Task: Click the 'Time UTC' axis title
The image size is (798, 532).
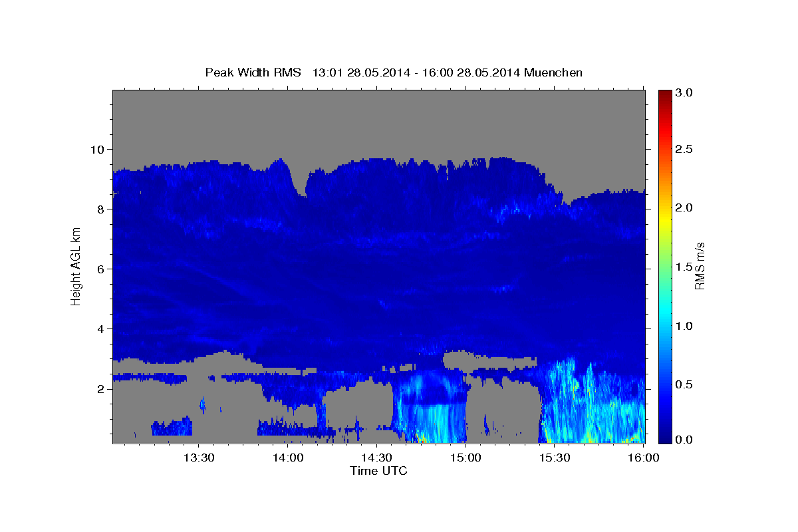Action: pyautogui.click(x=378, y=471)
